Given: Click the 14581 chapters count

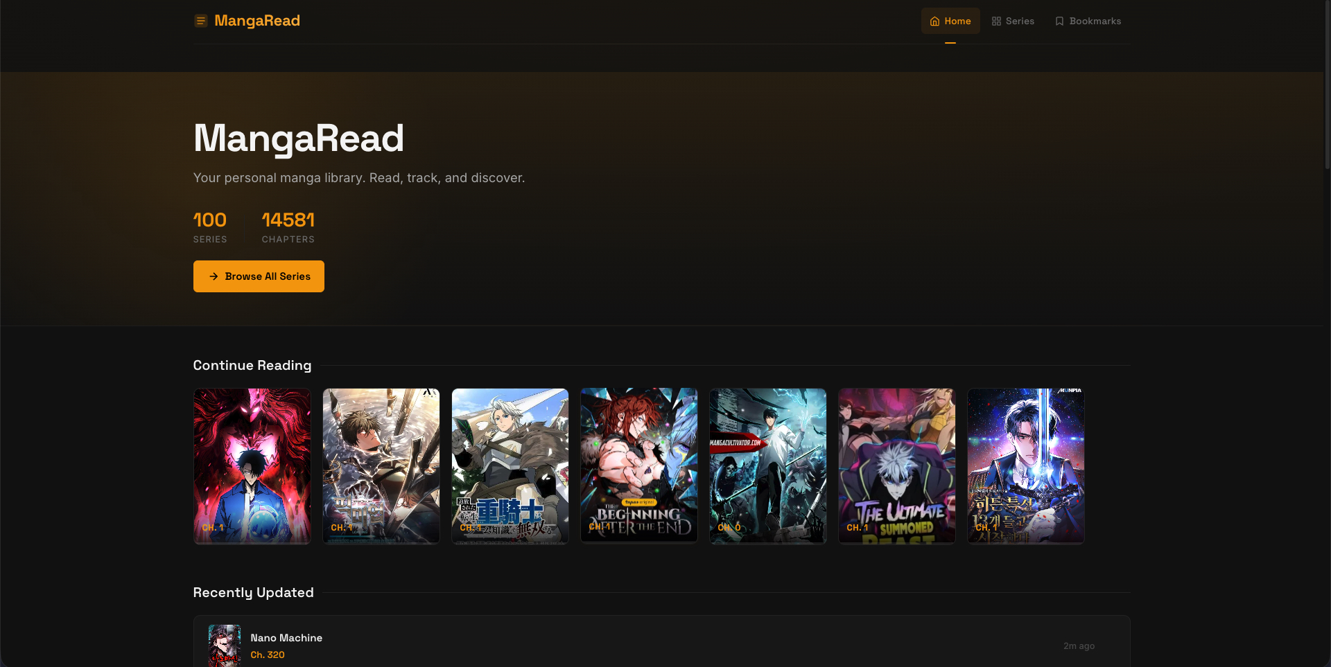Looking at the screenshot, I should click(x=288, y=220).
